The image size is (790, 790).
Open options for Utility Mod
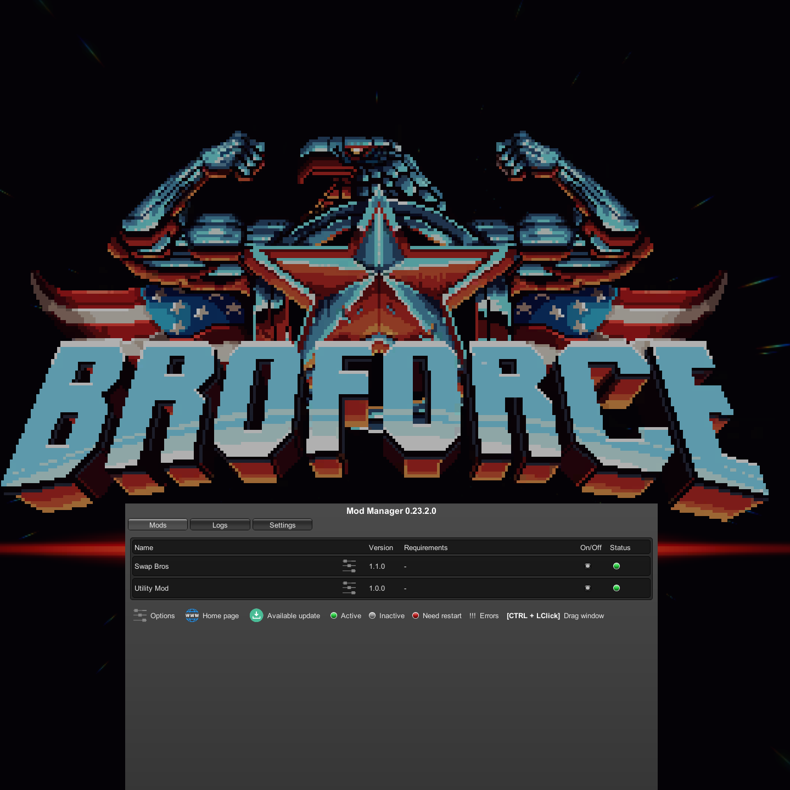349,588
